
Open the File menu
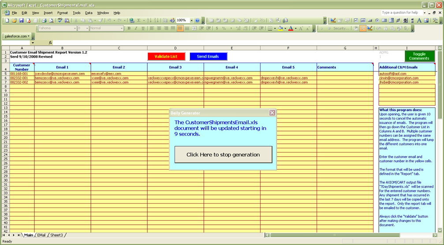(x=14, y=13)
